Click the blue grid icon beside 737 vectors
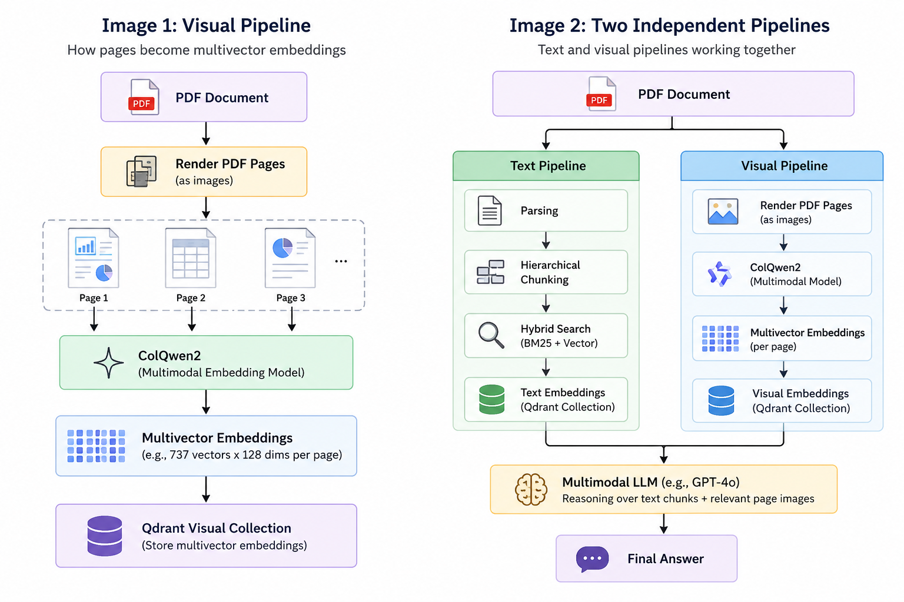Viewport: 904px width, 602px height. [x=97, y=446]
